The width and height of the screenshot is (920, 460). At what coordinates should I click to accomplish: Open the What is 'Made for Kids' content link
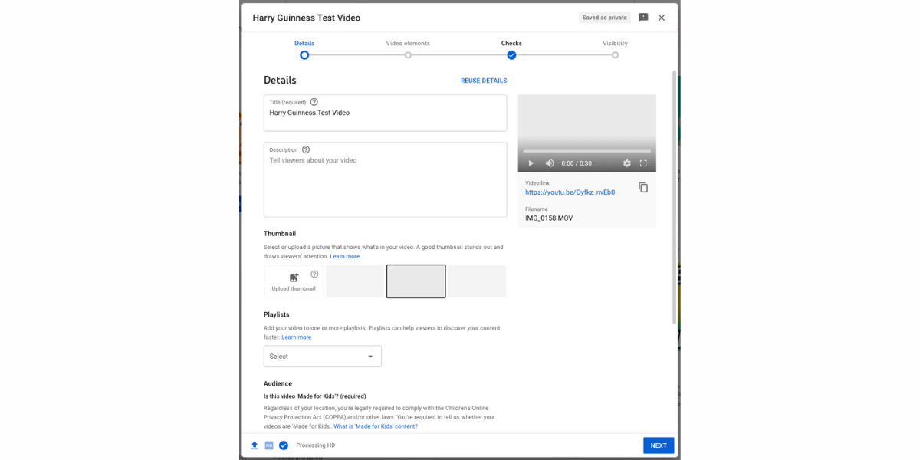coord(376,426)
